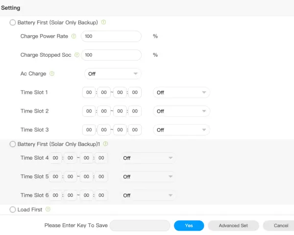Click info icon next to Ac Charge
This screenshot has height=235, width=294.
click(52, 73)
